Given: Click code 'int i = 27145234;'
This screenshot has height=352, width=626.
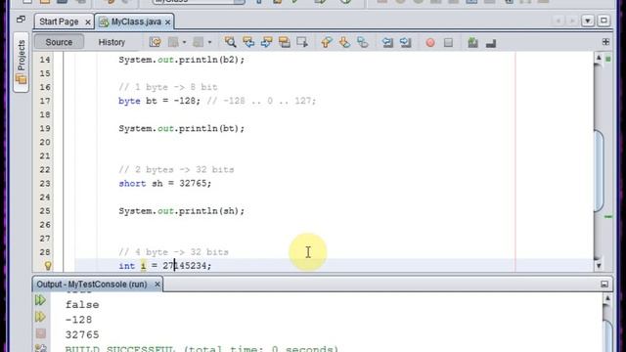Looking at the screenshot, I should pos(165,266).
